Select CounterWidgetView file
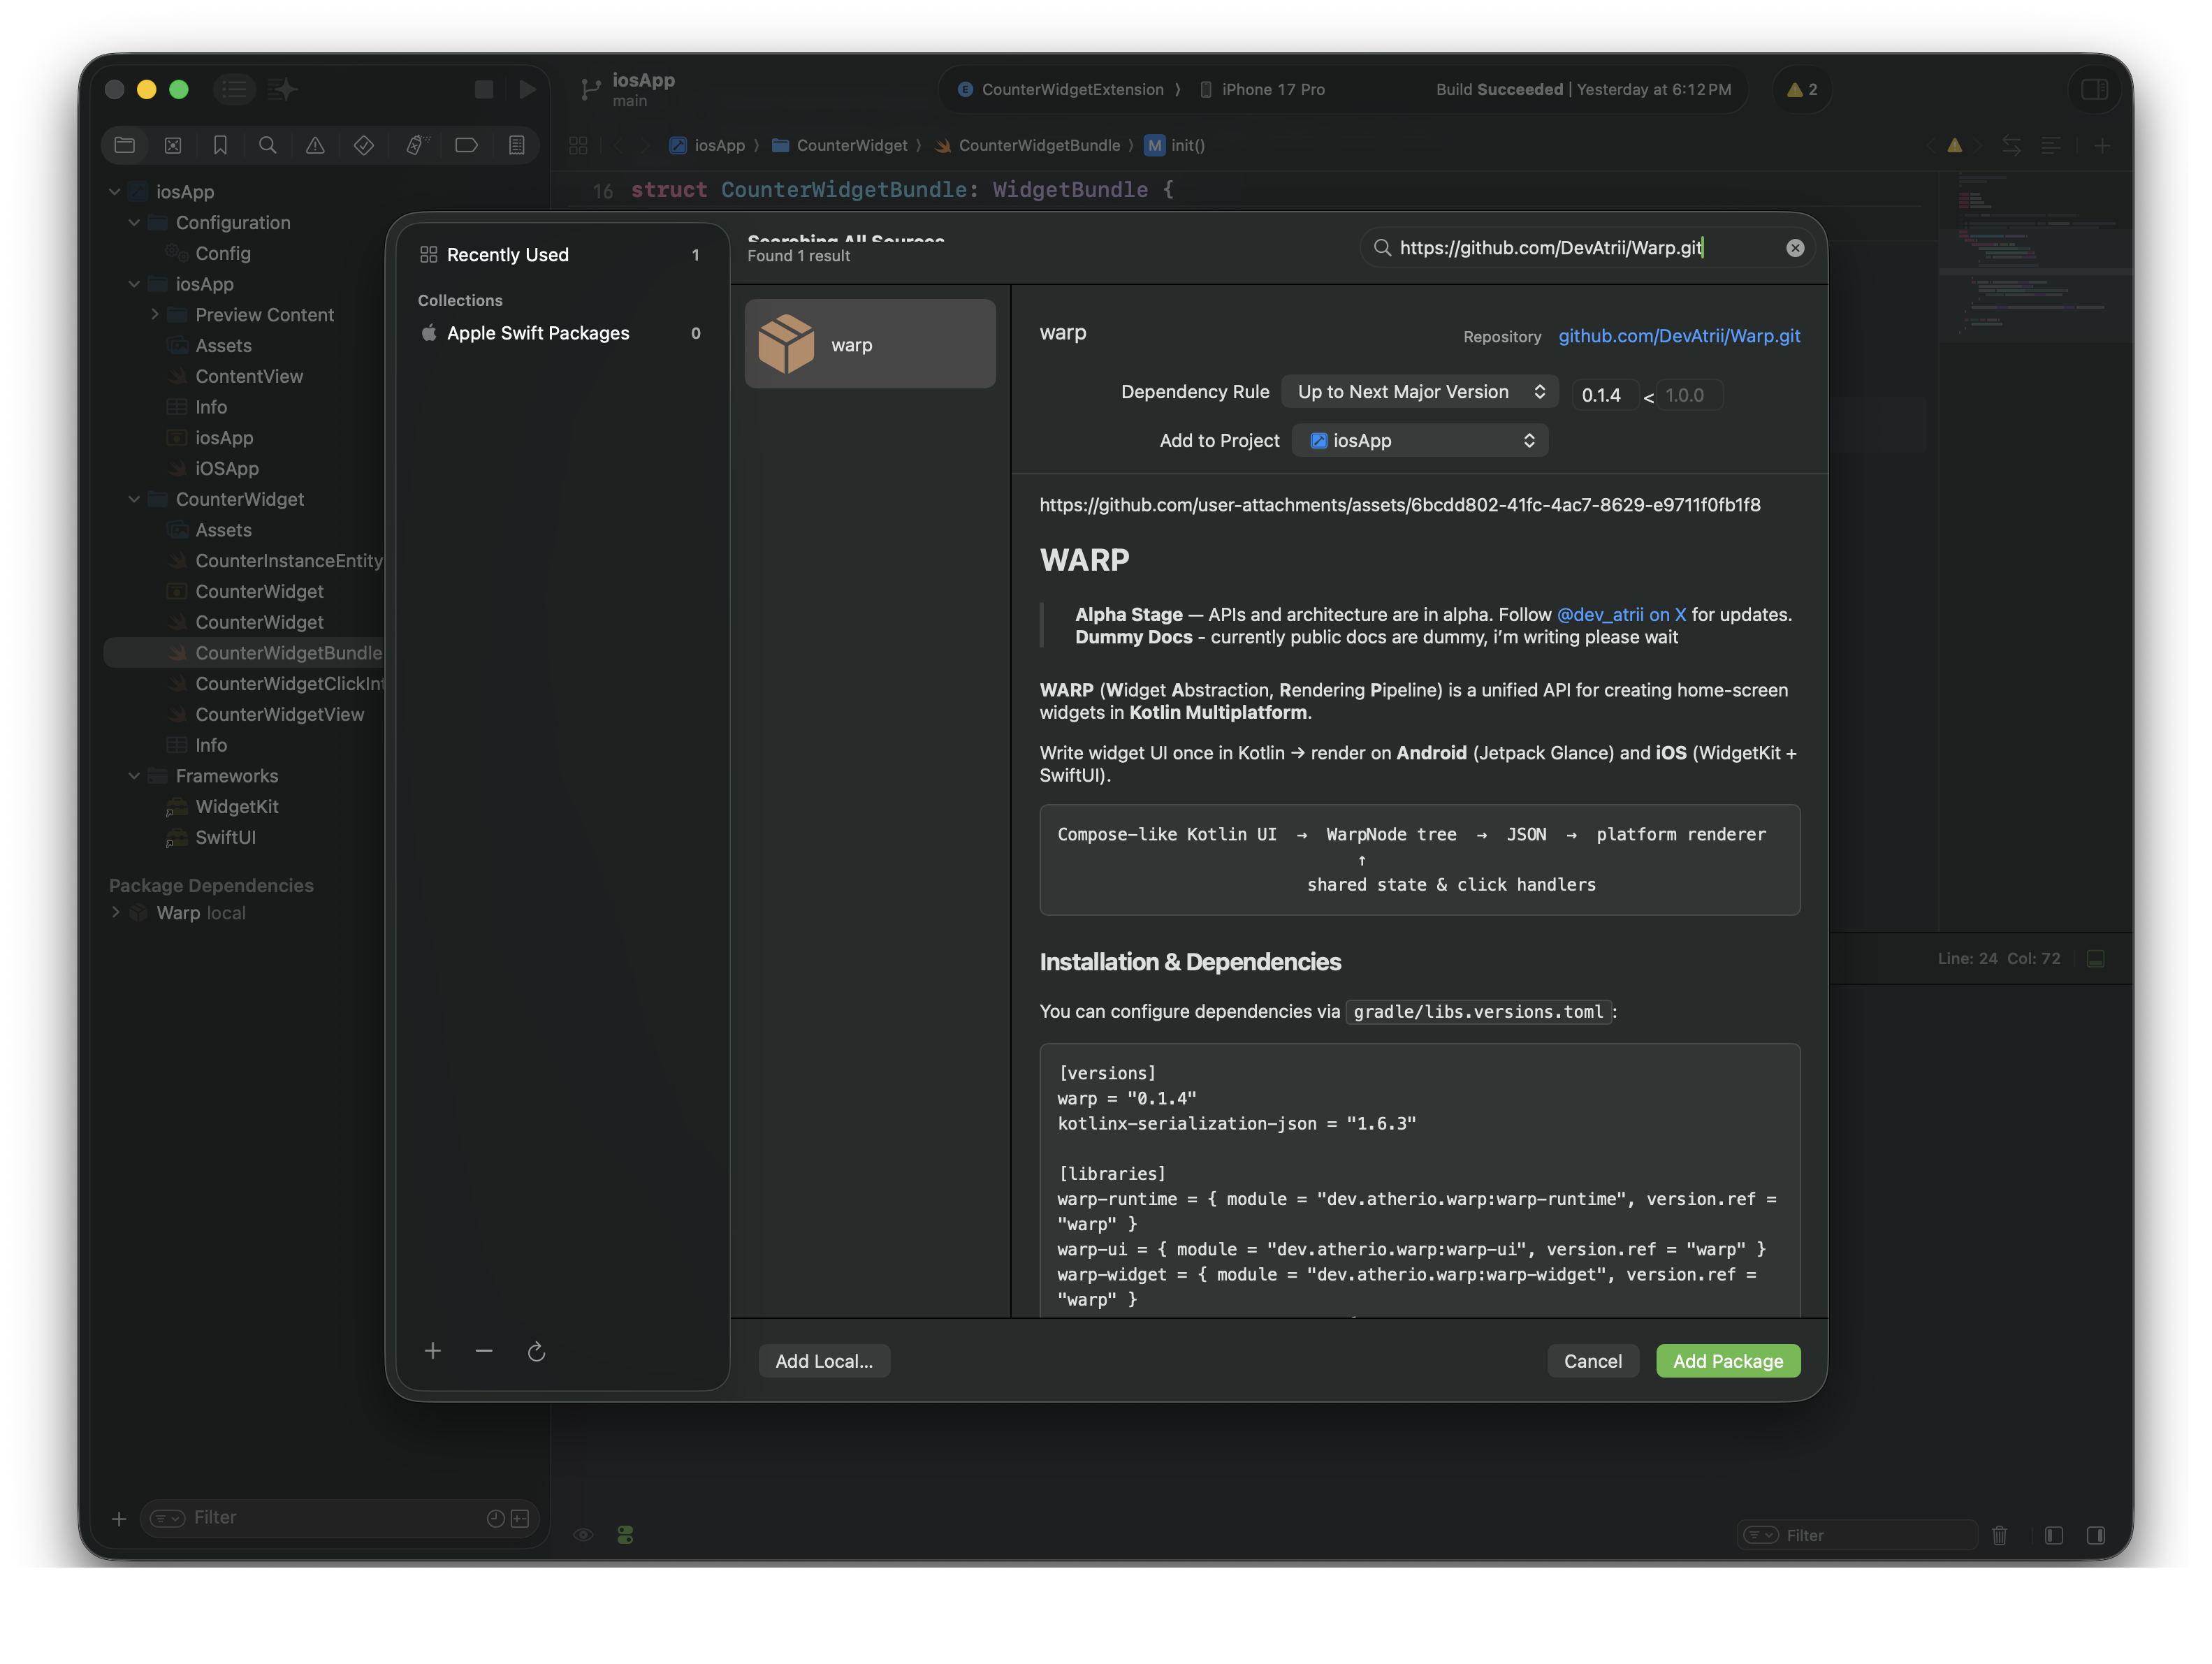Image resolution: width=2212 pixels, height=1664 pixels. click(279, 714)
